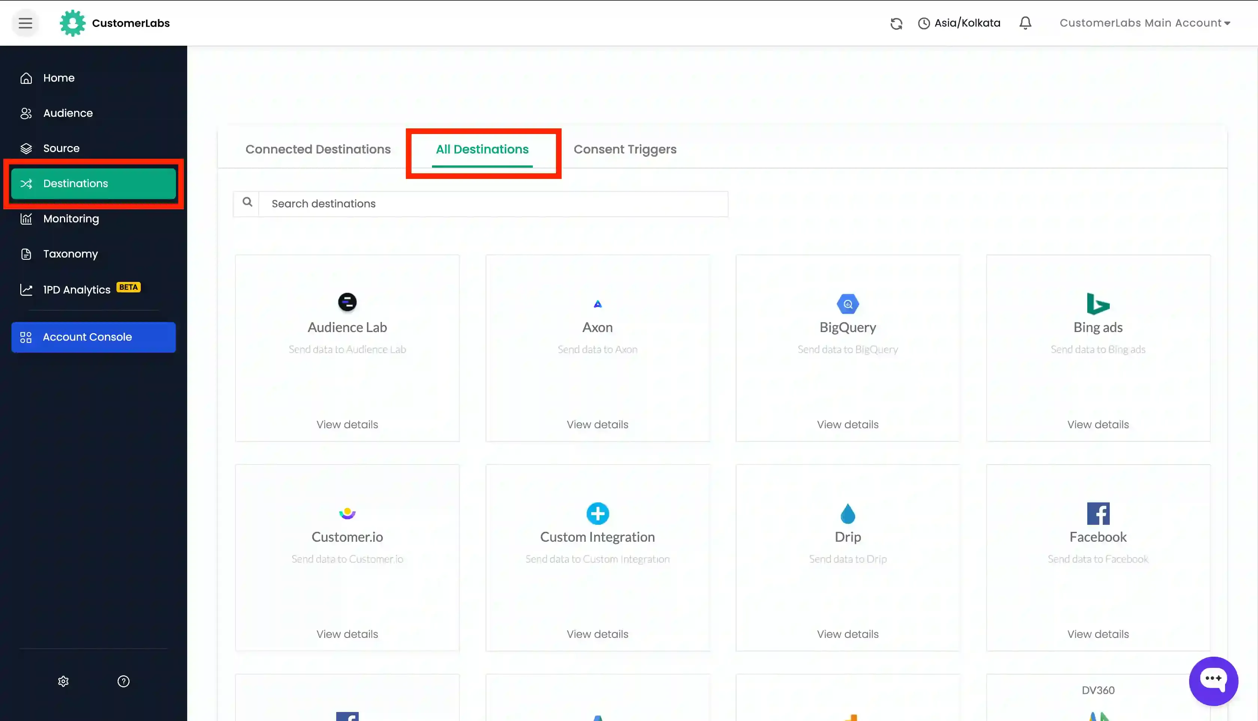This screenshot has width=1258, height=721.
Task: Click the DV360 card title
Action: (x=1097, y=690)
